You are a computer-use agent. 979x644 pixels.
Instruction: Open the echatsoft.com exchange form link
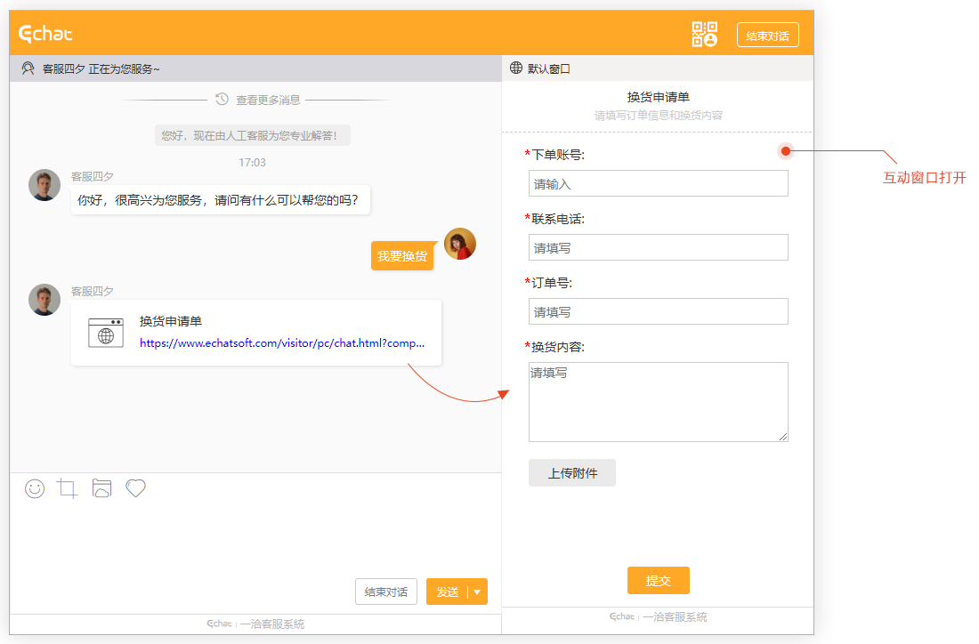click(x=282, y=343)
